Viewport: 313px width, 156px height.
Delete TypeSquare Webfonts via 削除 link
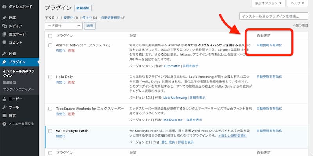(72, 114)
